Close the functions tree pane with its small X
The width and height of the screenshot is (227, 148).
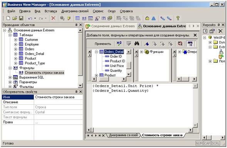[x=136, y=52]
